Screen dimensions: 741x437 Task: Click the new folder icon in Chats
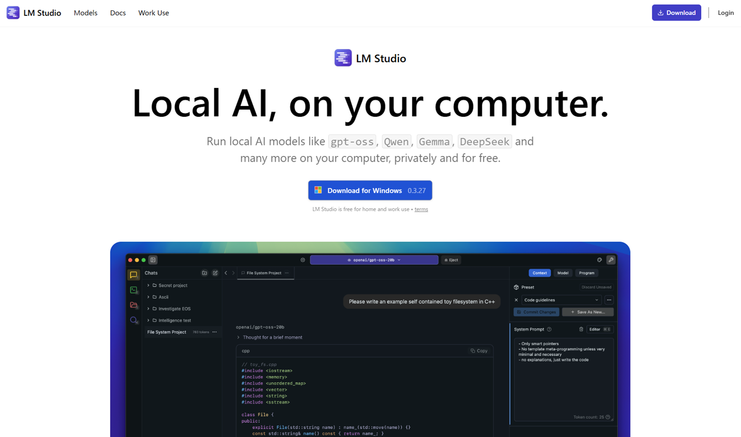(x=205, y=273)
